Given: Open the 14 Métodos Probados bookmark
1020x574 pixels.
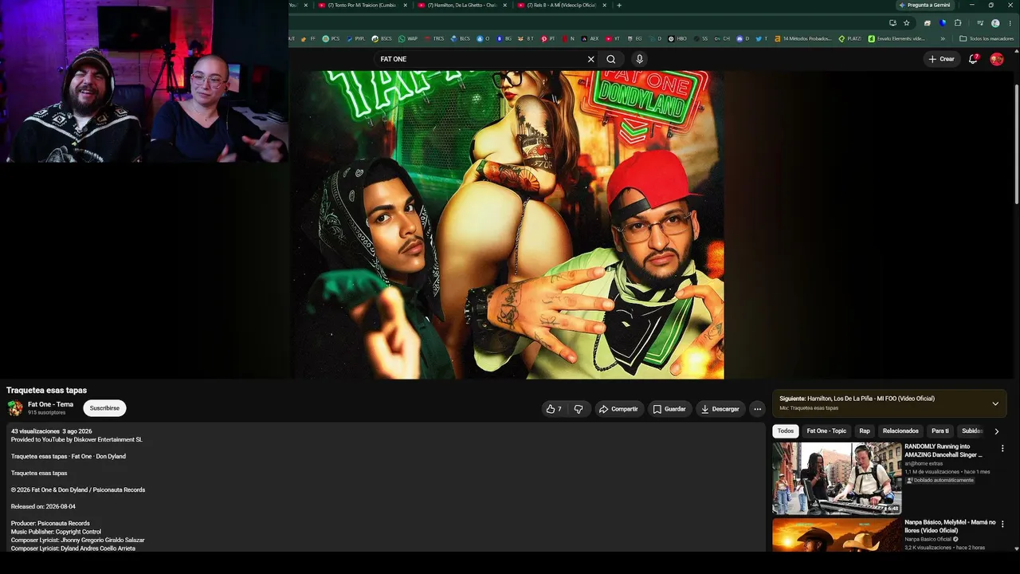Looking at the screenshot, I should click(x=803, y=38).
